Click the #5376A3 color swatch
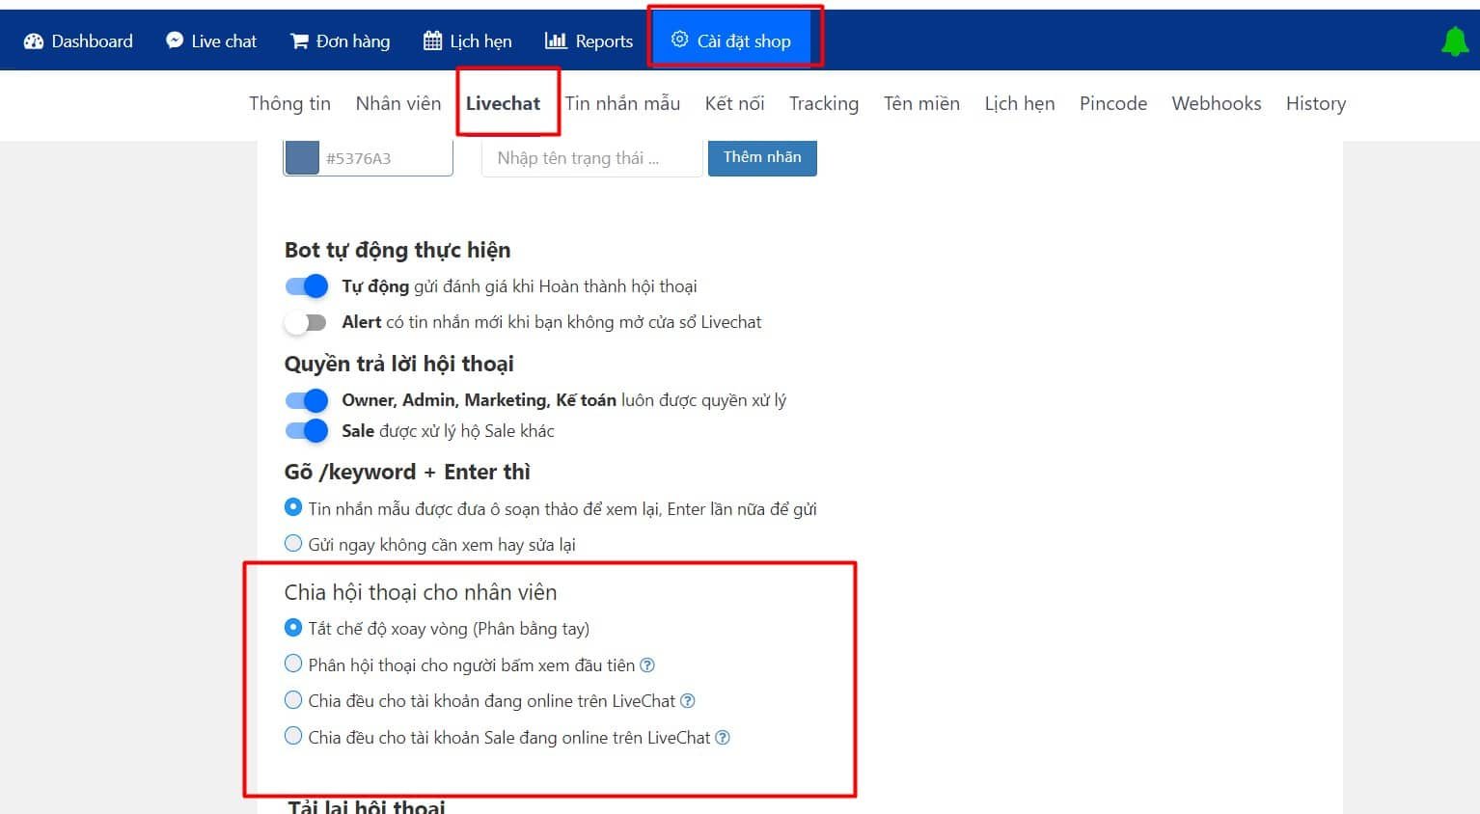This screenshot has height=814, width=1480. (x=301, y=156)
